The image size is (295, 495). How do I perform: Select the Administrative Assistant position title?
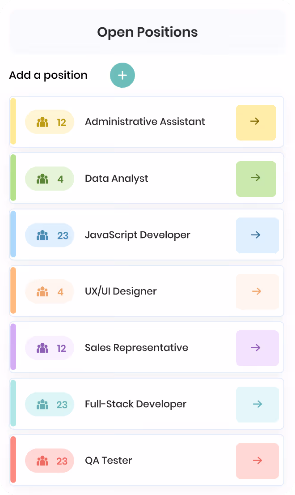point(145,122)
